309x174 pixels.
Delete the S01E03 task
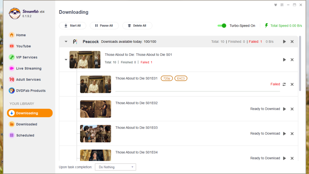(292, 134)
